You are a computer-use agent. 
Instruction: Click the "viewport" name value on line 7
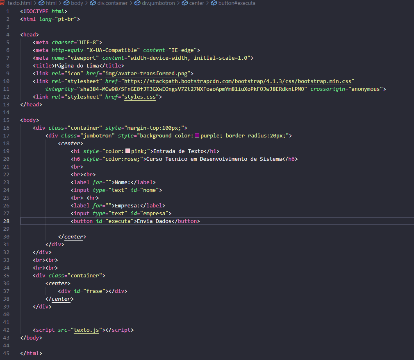83,58
